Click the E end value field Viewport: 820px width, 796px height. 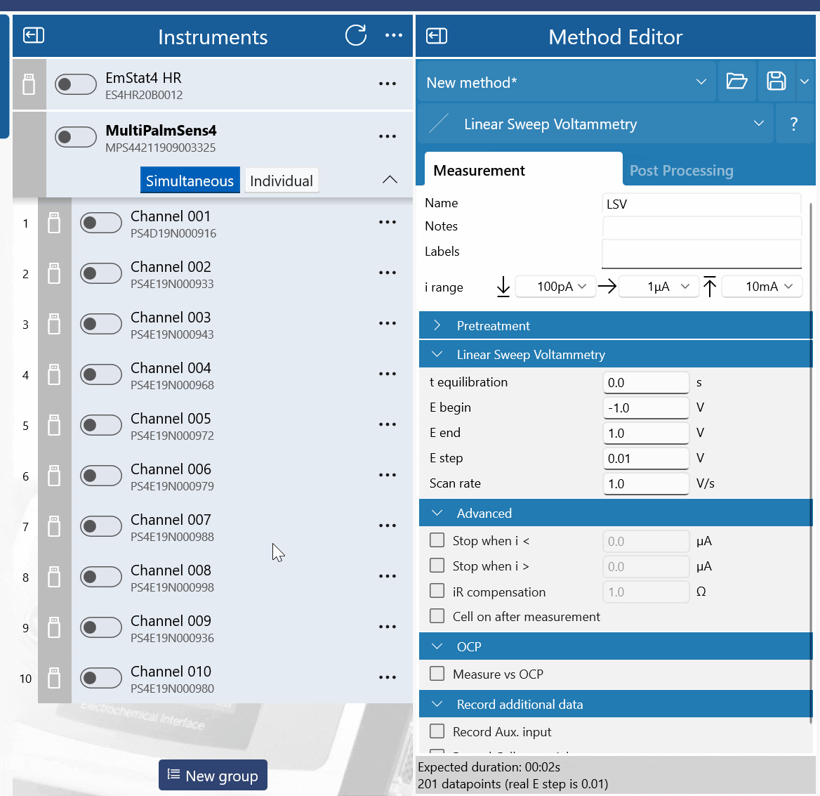point(646,433)
